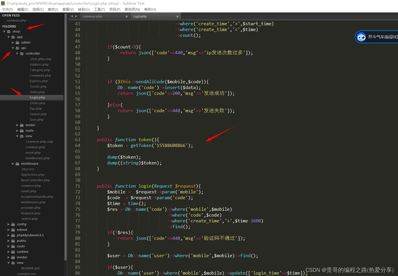Open the 转到(G) menu
Screen dimensions: 398x276
click(x=84, y=9)
